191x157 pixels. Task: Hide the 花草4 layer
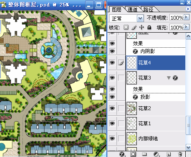[x=112, y=63]
